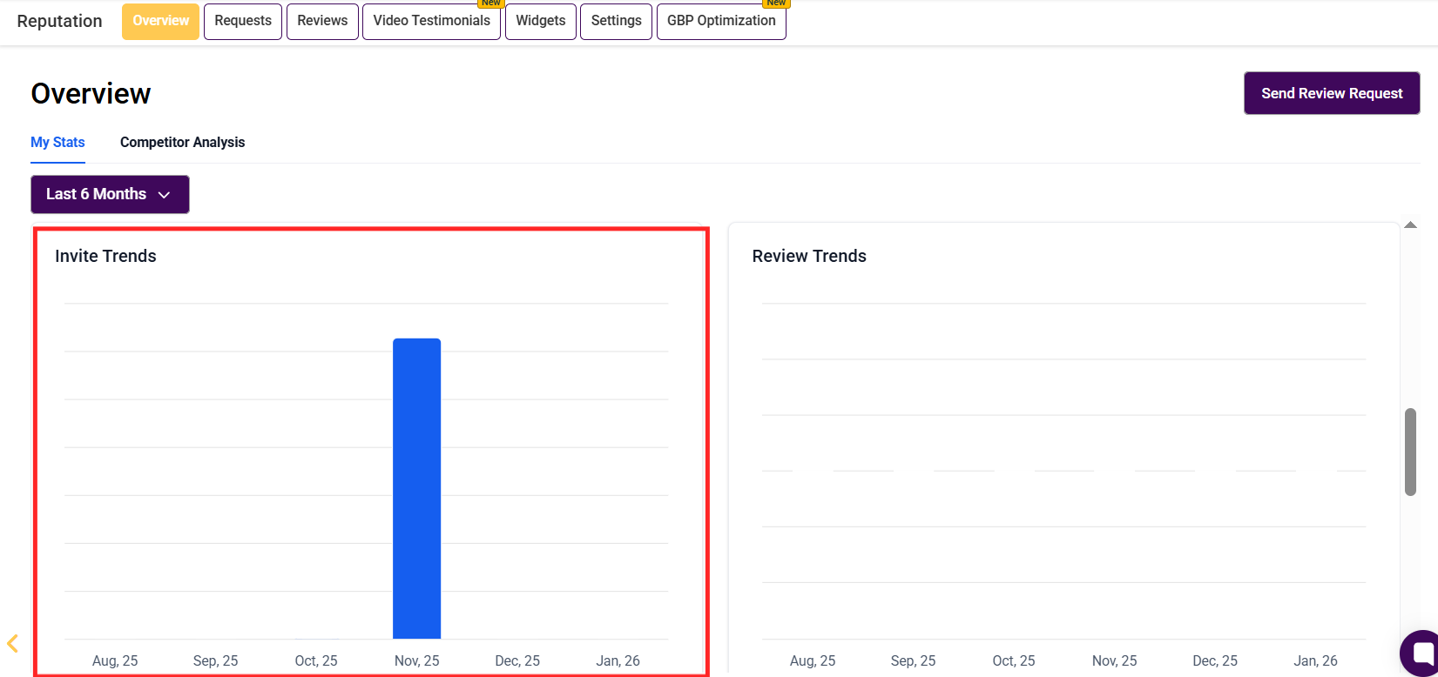This screenshot has width=1438, height=677.
Task: Click the Reputation heading label
Action: pyautogui.click(x=59, y=21)
